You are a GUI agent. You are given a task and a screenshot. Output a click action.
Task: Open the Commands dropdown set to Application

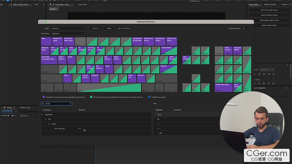[x=69, y=33]
